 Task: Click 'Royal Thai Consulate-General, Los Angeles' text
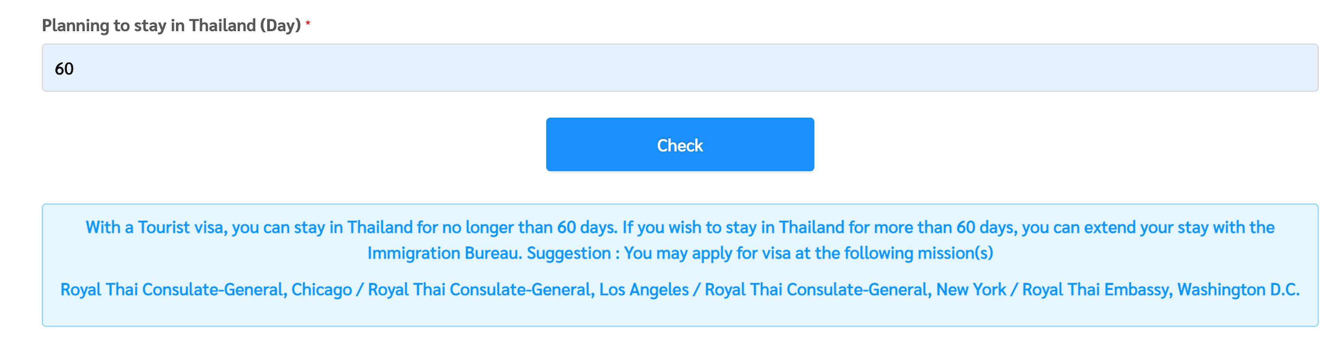pyautogui.click(x=528, y=289)
